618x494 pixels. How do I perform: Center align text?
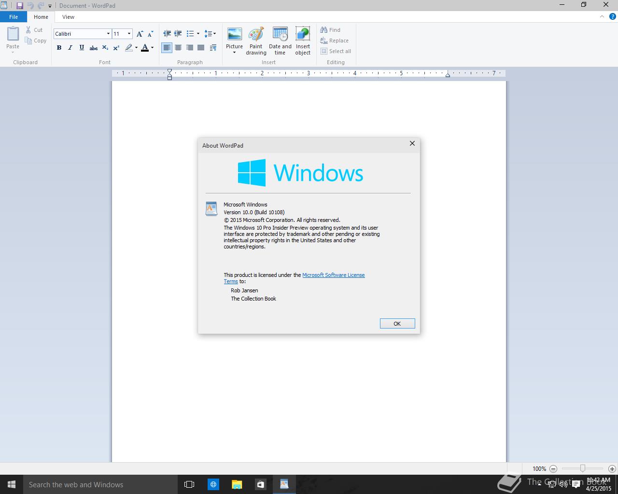pyautogui.click(x=178, y=48)
